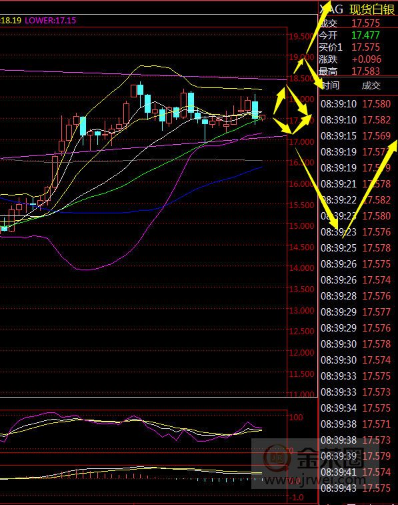Click the 12.500 price axis label
The image size is (398, 505).
pos(301,332)
